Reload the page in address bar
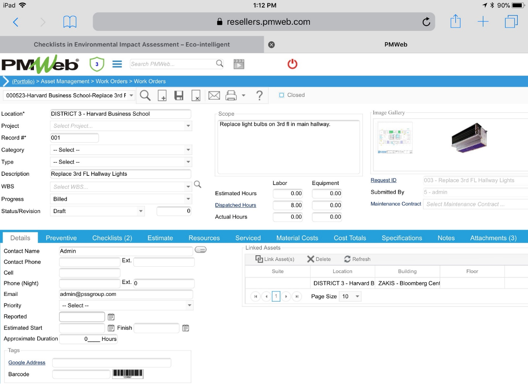528x384 pixels. 426,22
